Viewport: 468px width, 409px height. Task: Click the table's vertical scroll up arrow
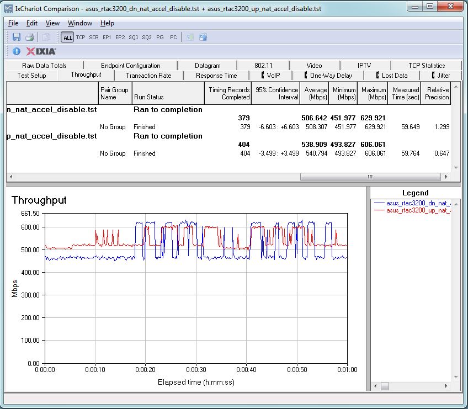point(456,87)
